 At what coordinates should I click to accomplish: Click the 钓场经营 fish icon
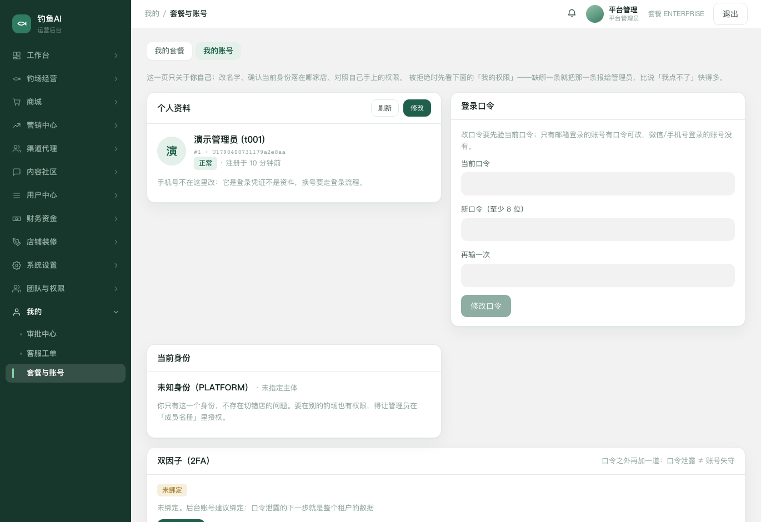coord(17,79)
